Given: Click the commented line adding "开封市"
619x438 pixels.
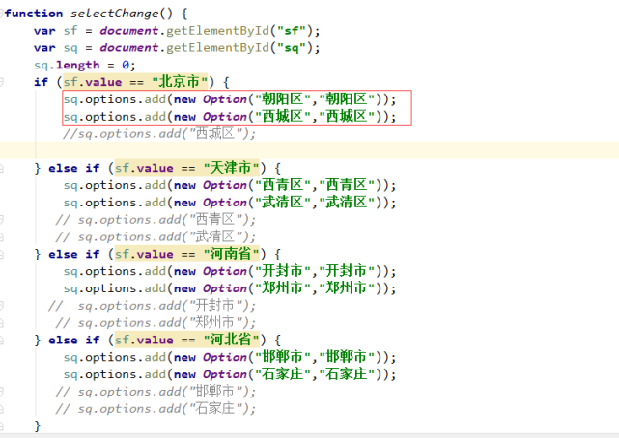Looking at the screenshot, I should pyautogui.click(x=152, y=306).
